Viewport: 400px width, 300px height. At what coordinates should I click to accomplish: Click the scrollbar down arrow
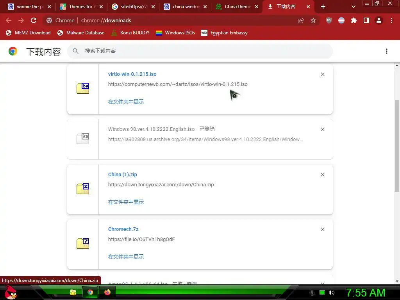click(397, 281)
